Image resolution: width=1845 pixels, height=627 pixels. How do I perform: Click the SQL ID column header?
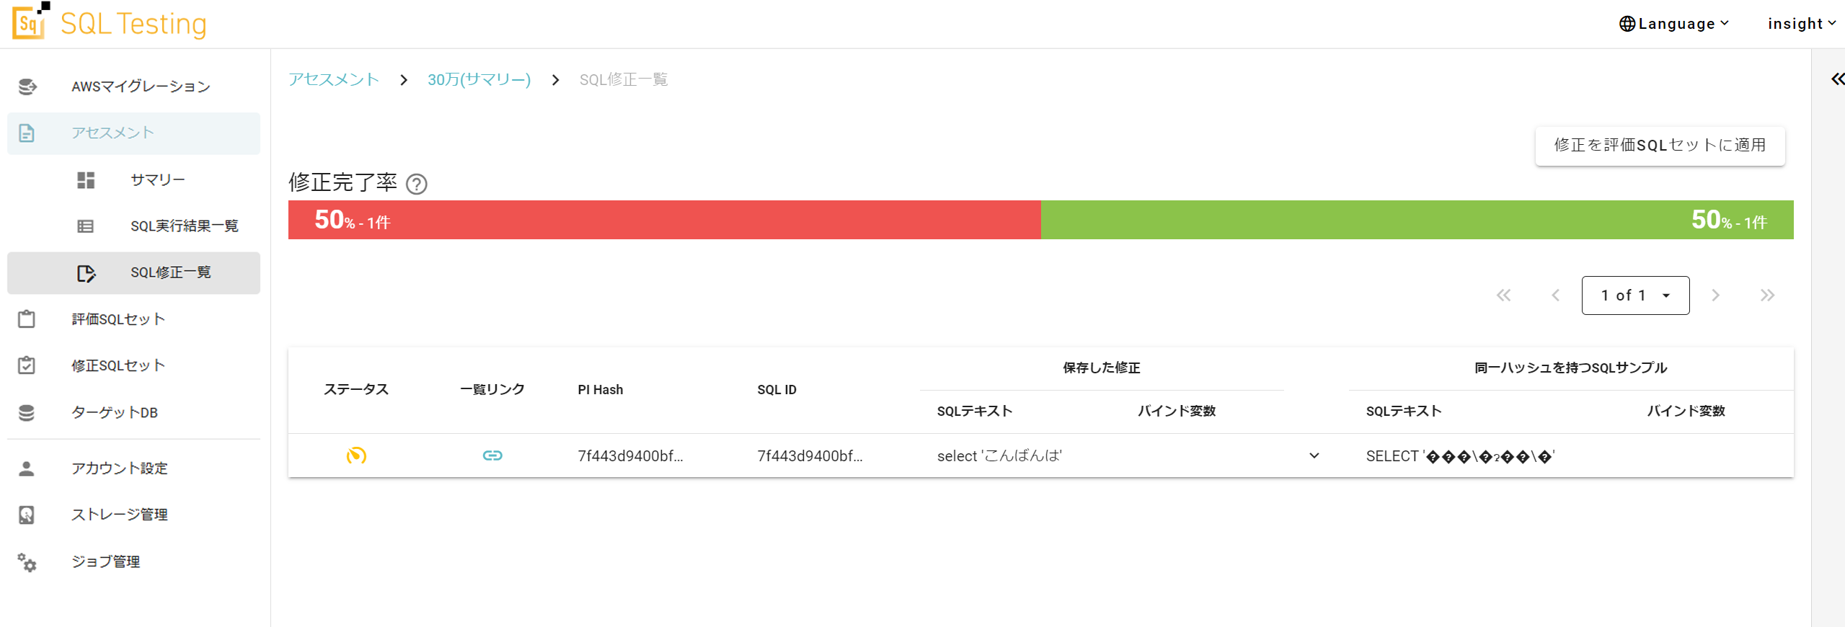[x=777, y=390]
